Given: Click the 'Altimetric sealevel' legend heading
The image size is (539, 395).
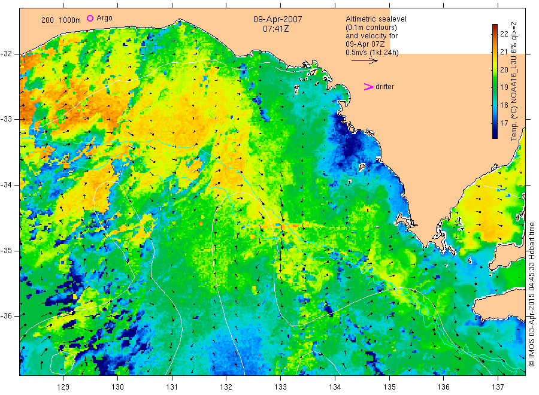Looking at the screenshot, I should point(376,19).
